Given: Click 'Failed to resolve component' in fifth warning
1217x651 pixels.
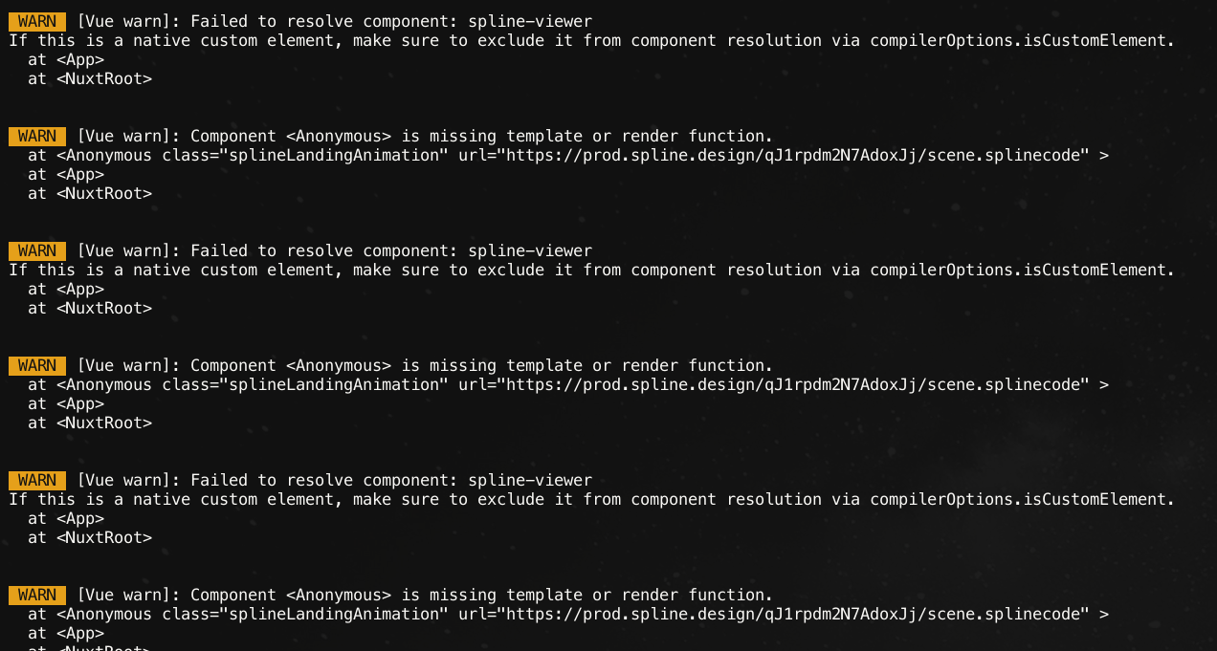Looking at the screenshot, I should click(x=324, y=480).
